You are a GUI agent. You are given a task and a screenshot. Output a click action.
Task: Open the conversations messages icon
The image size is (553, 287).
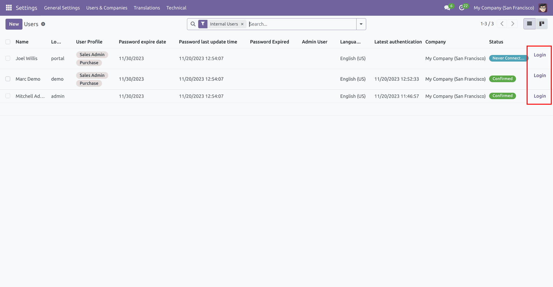[x=447, y=8]
